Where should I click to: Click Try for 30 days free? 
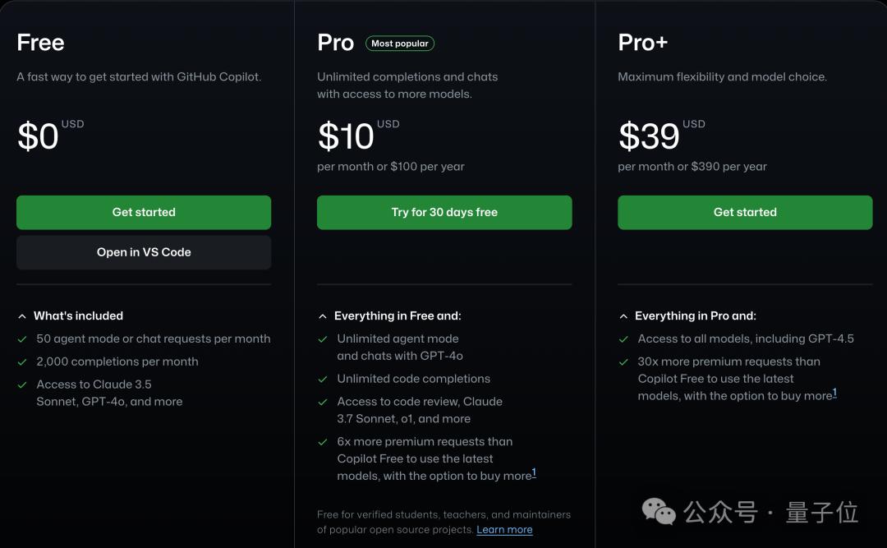point(444,212)
